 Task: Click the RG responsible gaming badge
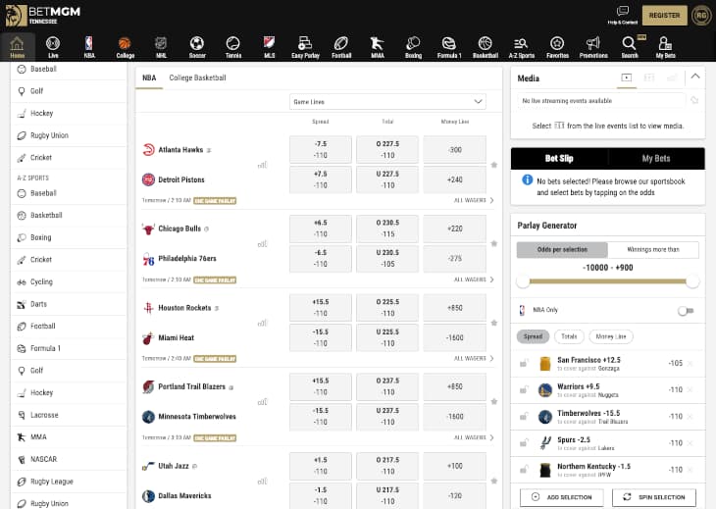[x=701, y=16]
